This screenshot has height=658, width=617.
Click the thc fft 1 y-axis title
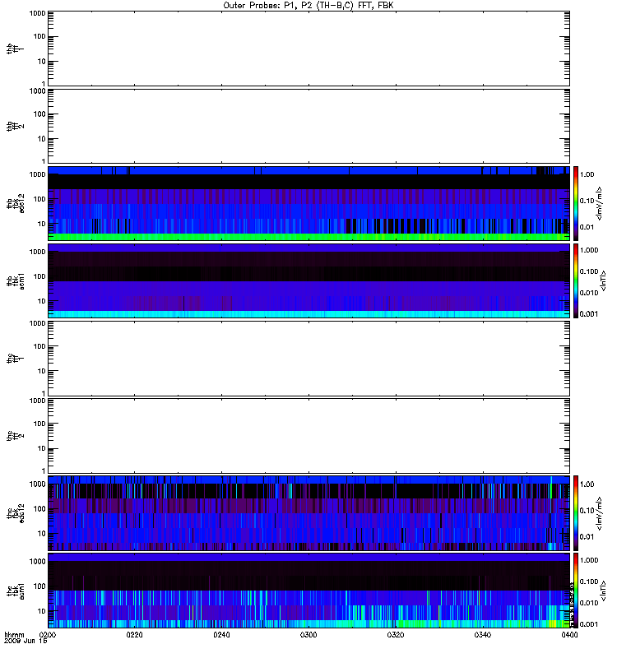[15, 359]
